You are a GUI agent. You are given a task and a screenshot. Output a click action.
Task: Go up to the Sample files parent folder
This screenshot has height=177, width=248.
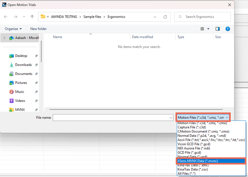coord(32,17)
